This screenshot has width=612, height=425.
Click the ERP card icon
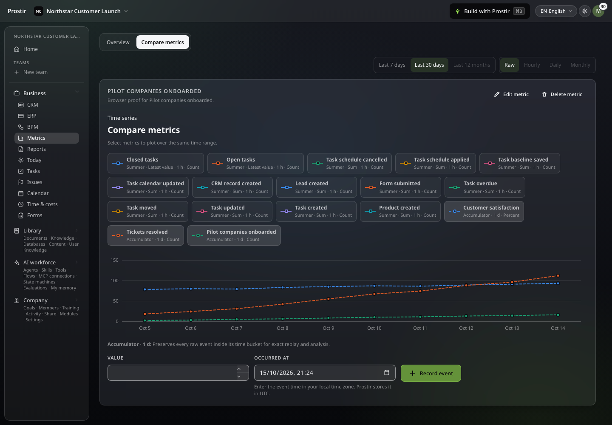coord(21,116)
